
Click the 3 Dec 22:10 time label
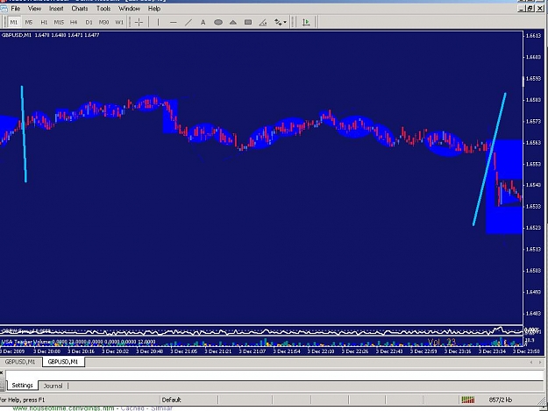tap(321, 351)
